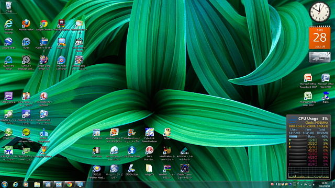Open the Google Earth desktop shortcut
The width and height of the screenshot is (335, 188).
[x=8, y=43]
